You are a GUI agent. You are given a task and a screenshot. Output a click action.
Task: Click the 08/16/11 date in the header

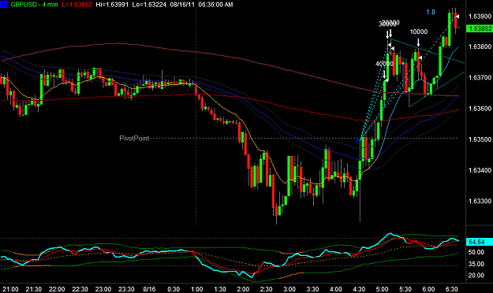tap(182, 5)
